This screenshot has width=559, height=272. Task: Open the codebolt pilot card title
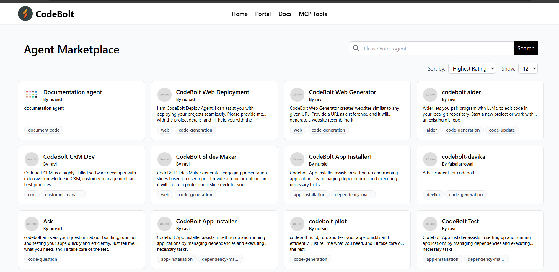click(328, 221)
